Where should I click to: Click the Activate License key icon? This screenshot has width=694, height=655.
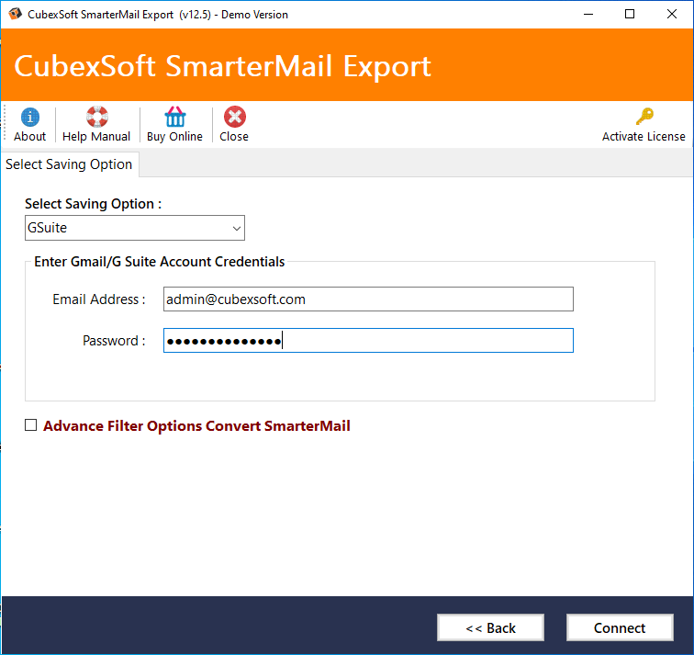[644, 117]
